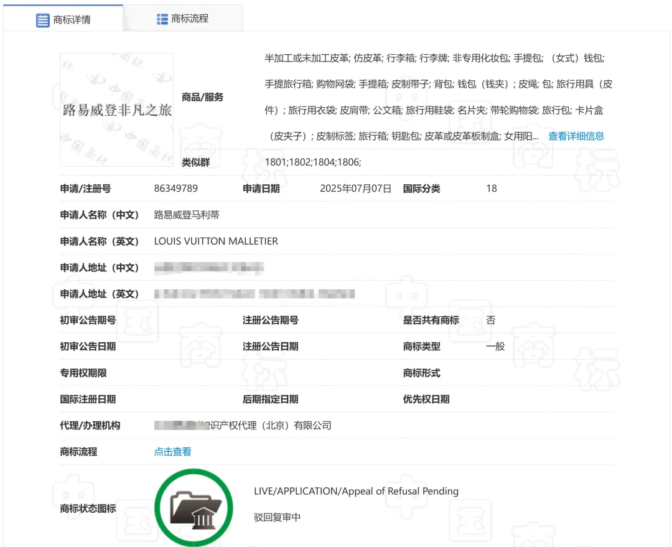The width and height of the screenshot is (672, 547).
Task: Click the 申请人地址（英文） label
Action: pyautogui.click(x=100, y=294)
